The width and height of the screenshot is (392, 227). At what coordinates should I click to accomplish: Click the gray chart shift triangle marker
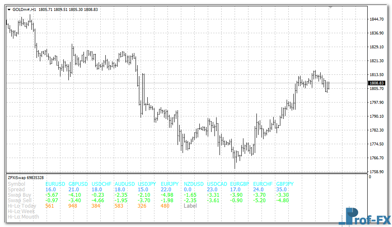(331, 7)
